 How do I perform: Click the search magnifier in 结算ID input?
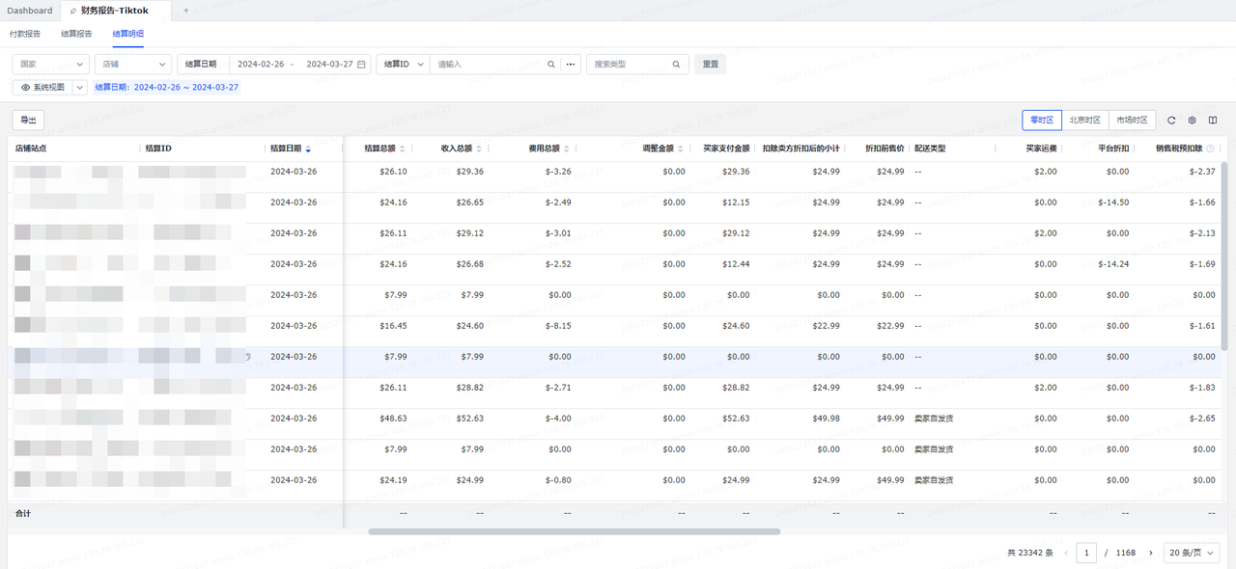[551, 65]
